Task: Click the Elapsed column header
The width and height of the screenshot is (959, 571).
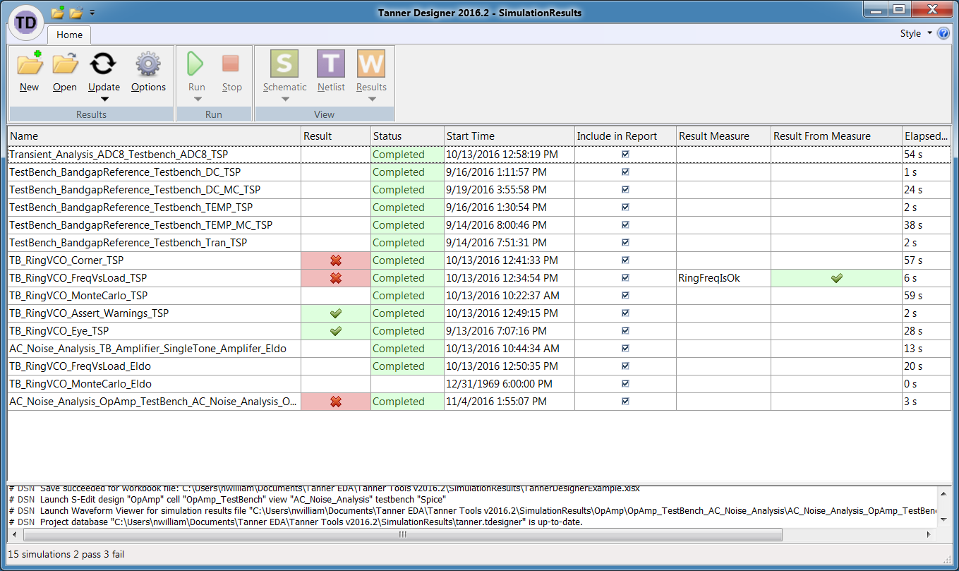Action: click(x=927, y=136)
